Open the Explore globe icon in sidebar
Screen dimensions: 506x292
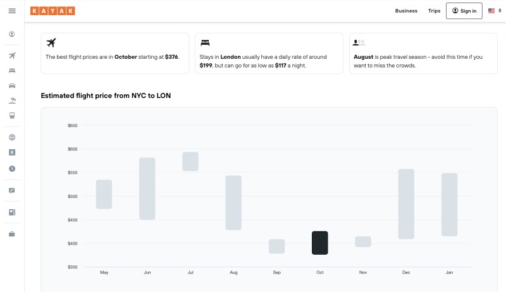coord(12,137)
